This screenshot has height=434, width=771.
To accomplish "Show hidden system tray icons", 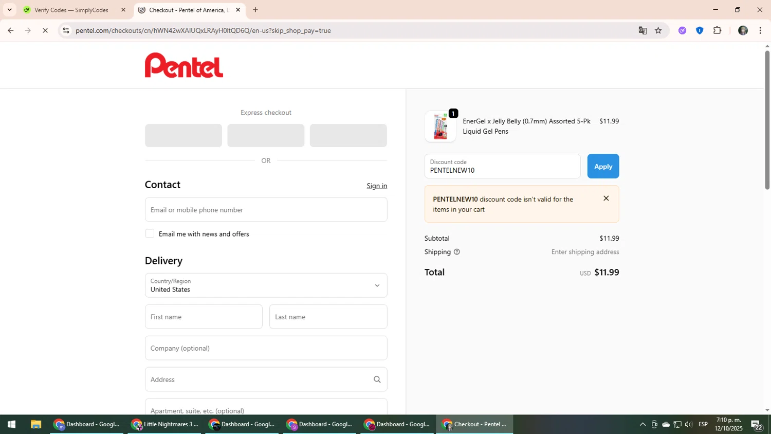I will click(x=642, y=424).
